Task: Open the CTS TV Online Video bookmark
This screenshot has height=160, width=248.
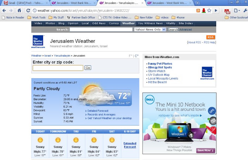Action: (115, 17)
